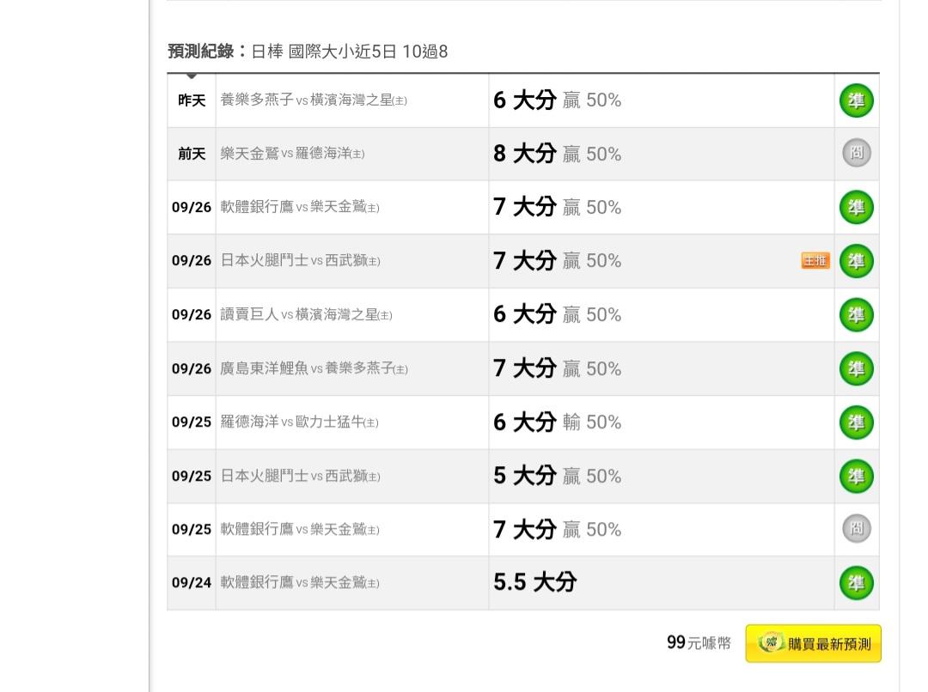Open 養樂多燕子 vs 橫濱海灣之星 matchup from yesterday
Viewport: 928px width, 692px height.
[314, 100]
